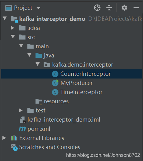Image resolution: width=143 pixels, height=161 pixels.
Task: Click the Scratches and Consoles icon
Action: [14, 148]
